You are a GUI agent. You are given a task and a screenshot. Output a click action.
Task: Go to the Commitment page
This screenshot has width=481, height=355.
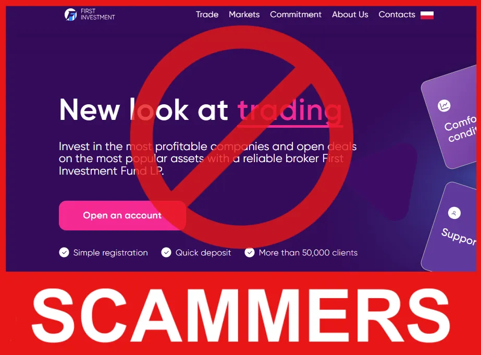tap(295, 15)
